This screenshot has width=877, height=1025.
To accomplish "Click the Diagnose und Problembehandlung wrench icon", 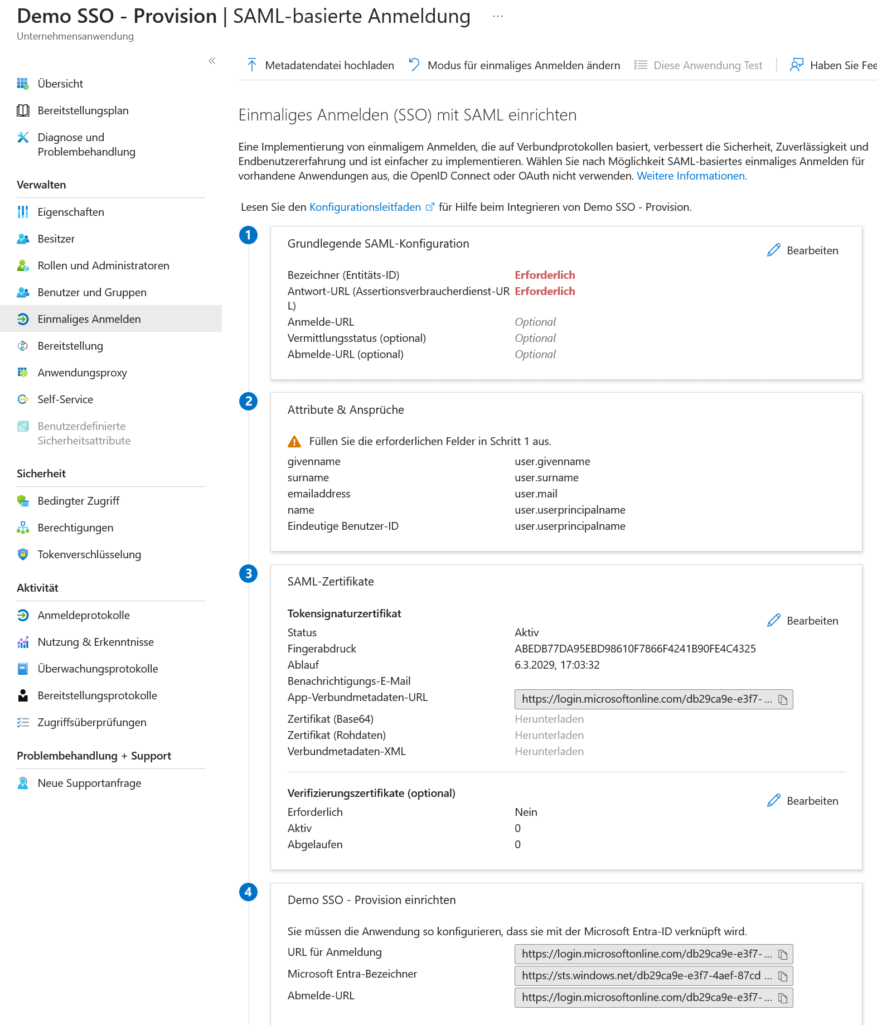I will click(x=23, y=137).
